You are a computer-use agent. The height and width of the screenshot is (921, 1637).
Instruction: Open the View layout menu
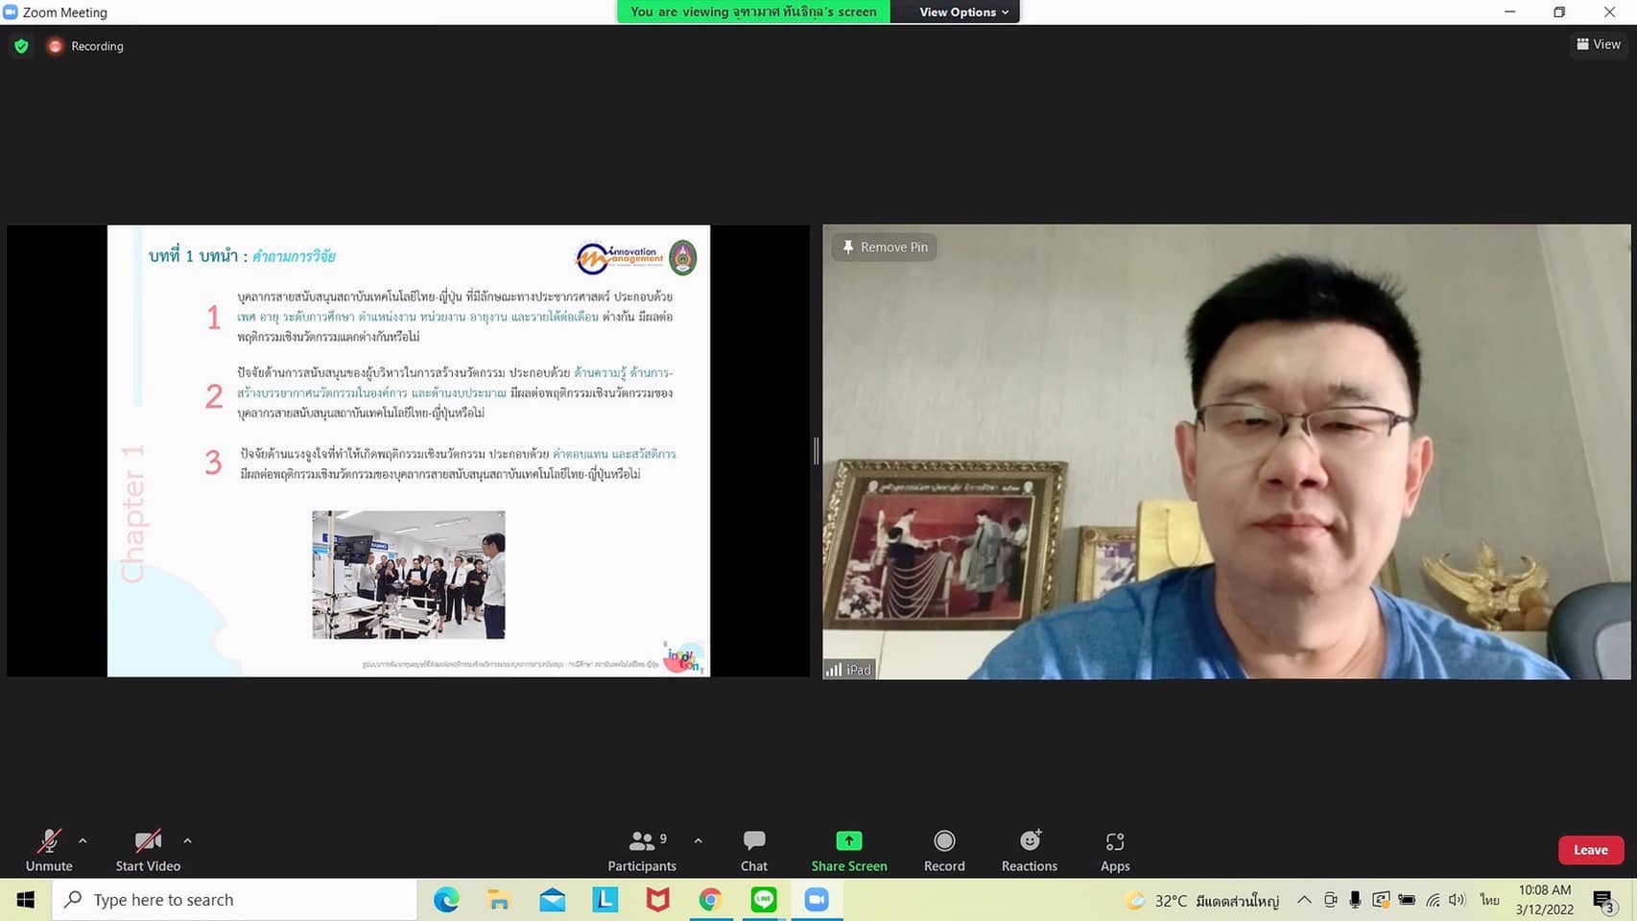[x=1598, y=44]
